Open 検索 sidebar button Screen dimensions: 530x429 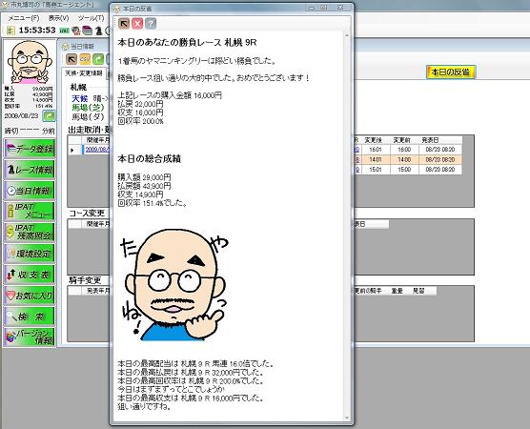[x=30, y=317]
